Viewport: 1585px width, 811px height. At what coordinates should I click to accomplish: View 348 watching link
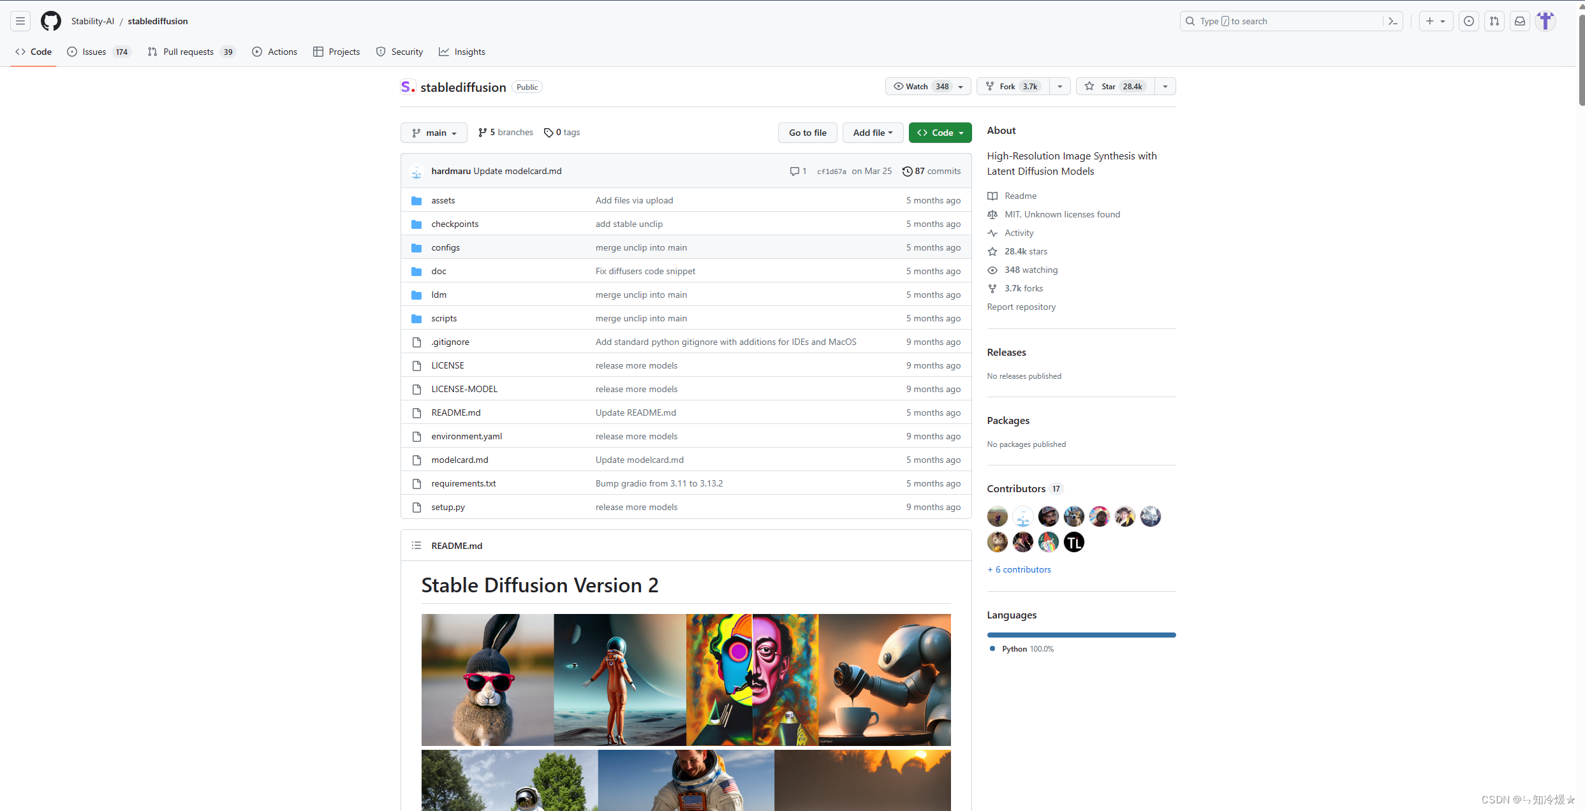(x=1022, y=270)
